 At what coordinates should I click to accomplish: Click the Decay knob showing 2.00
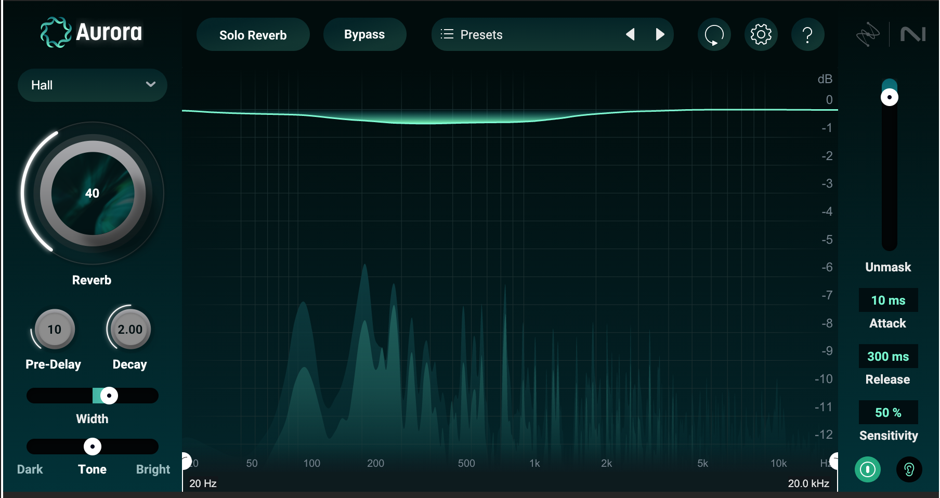130,330
